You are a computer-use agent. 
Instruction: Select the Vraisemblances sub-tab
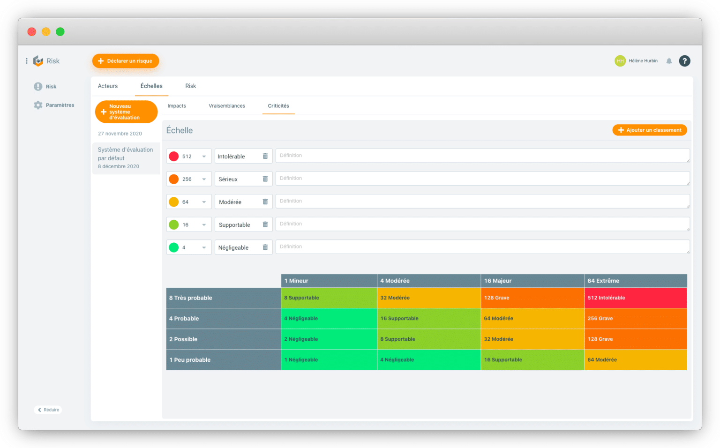click(x=227, y=106)
